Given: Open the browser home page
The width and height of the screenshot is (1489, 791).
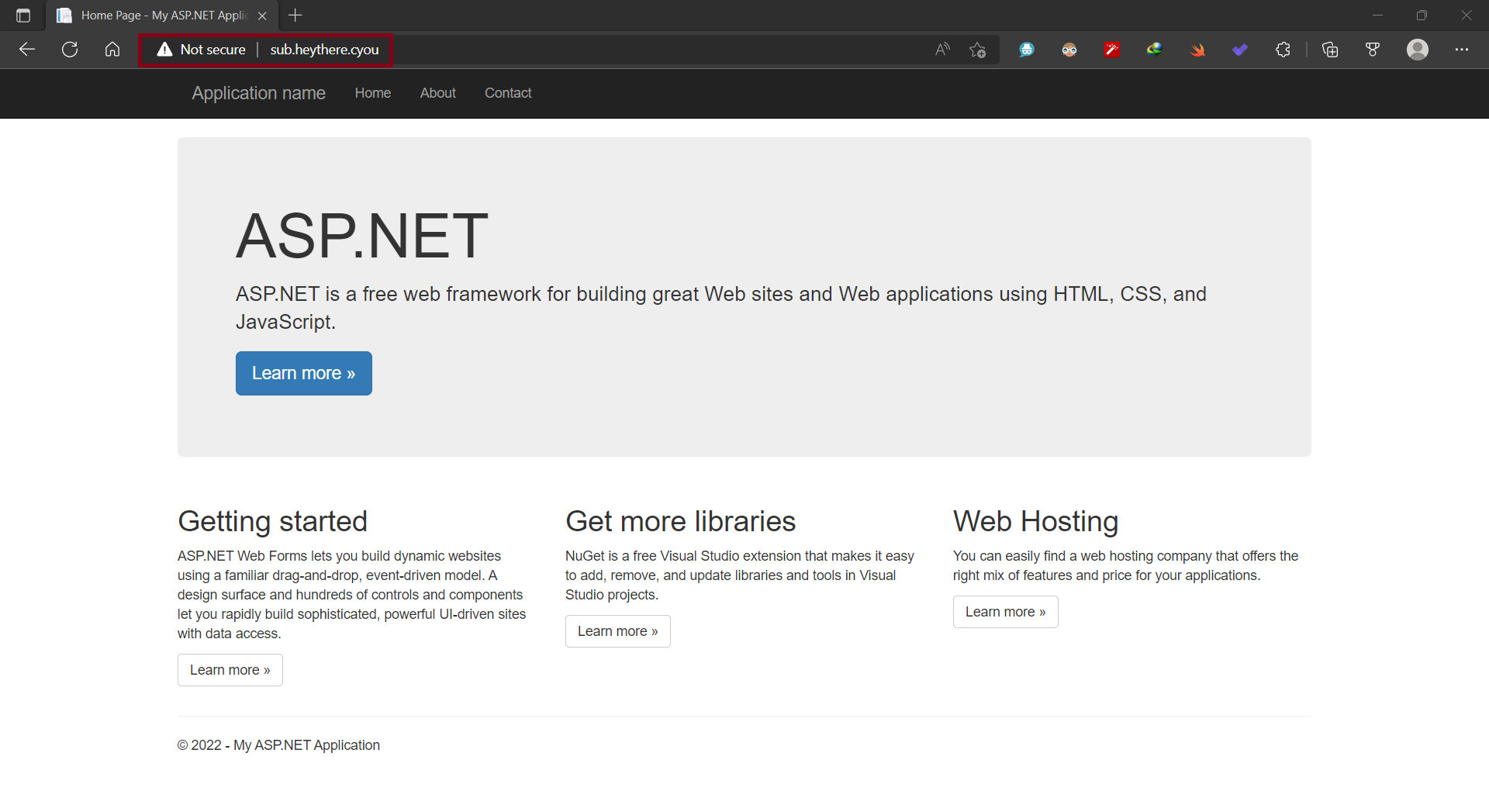Looking at the screenshot, I should (112, 50).
